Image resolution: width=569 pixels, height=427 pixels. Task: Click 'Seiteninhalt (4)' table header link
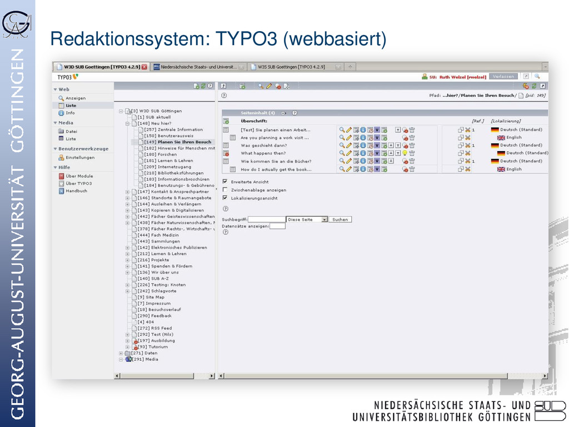258,113
